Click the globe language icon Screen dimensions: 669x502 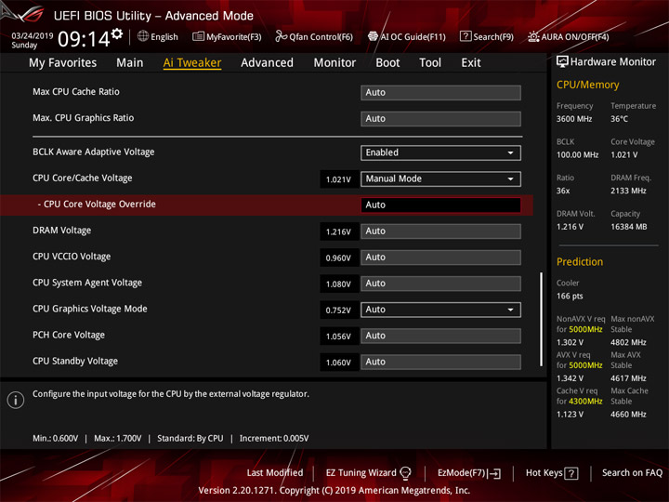click(143, 36)
